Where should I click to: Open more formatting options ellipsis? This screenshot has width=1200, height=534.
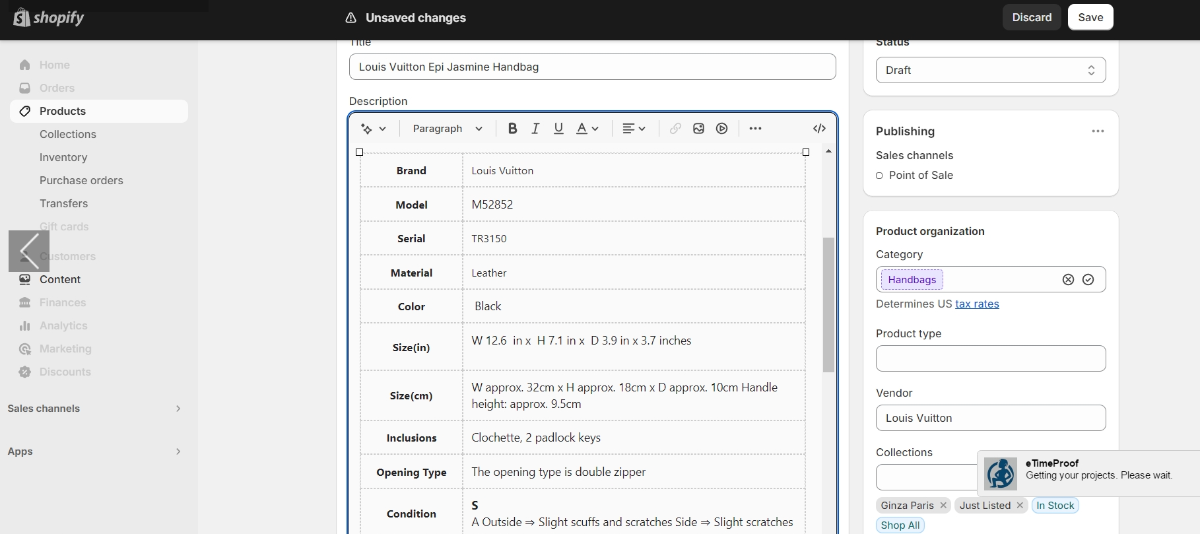[755, 129]
